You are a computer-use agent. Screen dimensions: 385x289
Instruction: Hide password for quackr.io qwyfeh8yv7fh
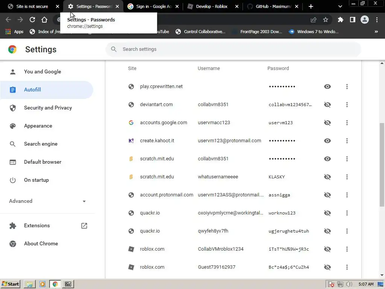pos(327,231)
